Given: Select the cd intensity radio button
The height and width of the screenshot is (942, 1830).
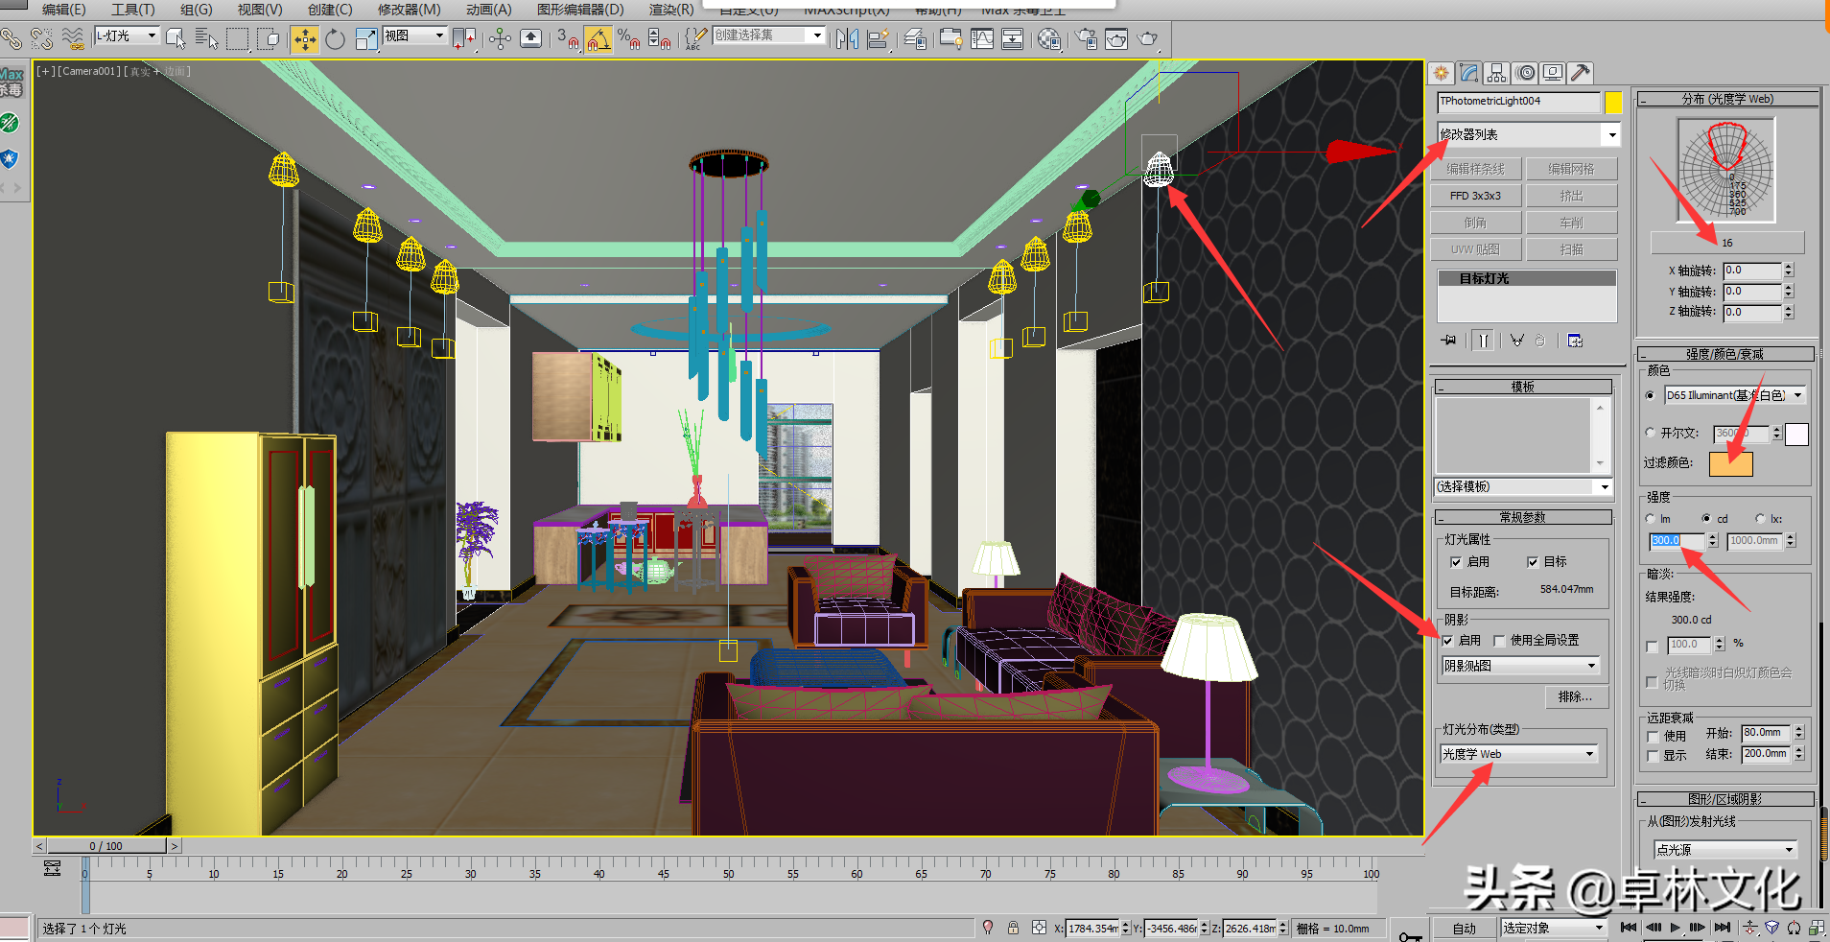Looking at the screenshot, I should click(1706, 519).
